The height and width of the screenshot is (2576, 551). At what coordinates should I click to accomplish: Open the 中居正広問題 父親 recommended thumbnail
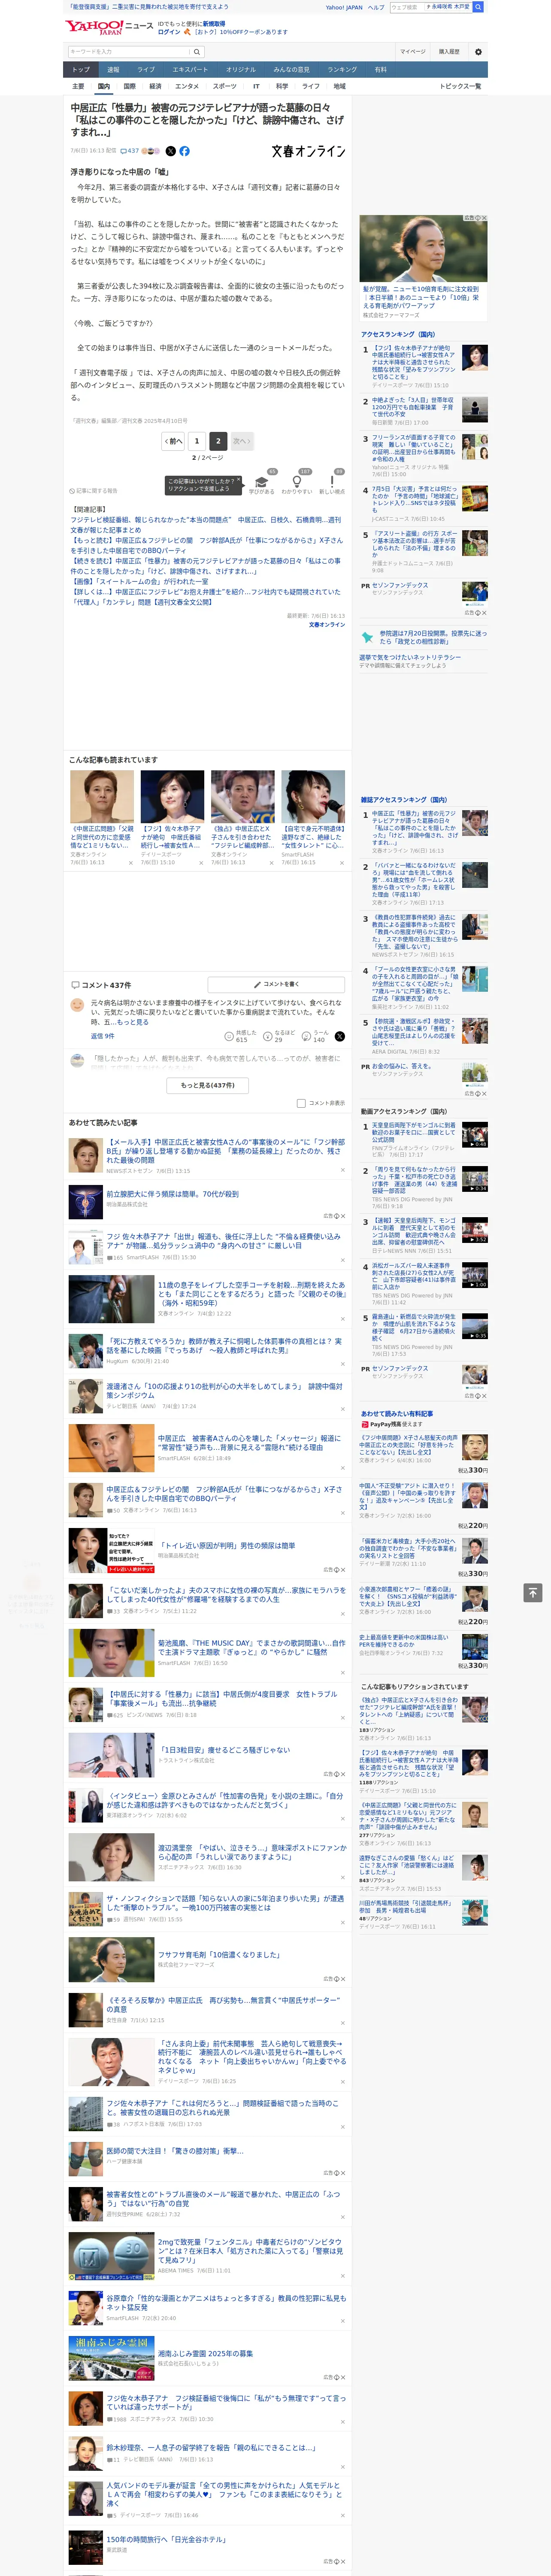[x=102, y=796]
